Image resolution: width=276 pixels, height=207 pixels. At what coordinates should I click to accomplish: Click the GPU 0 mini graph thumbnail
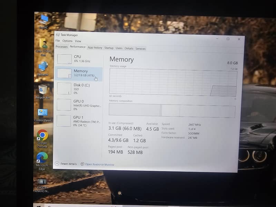(x=64, y=105)
